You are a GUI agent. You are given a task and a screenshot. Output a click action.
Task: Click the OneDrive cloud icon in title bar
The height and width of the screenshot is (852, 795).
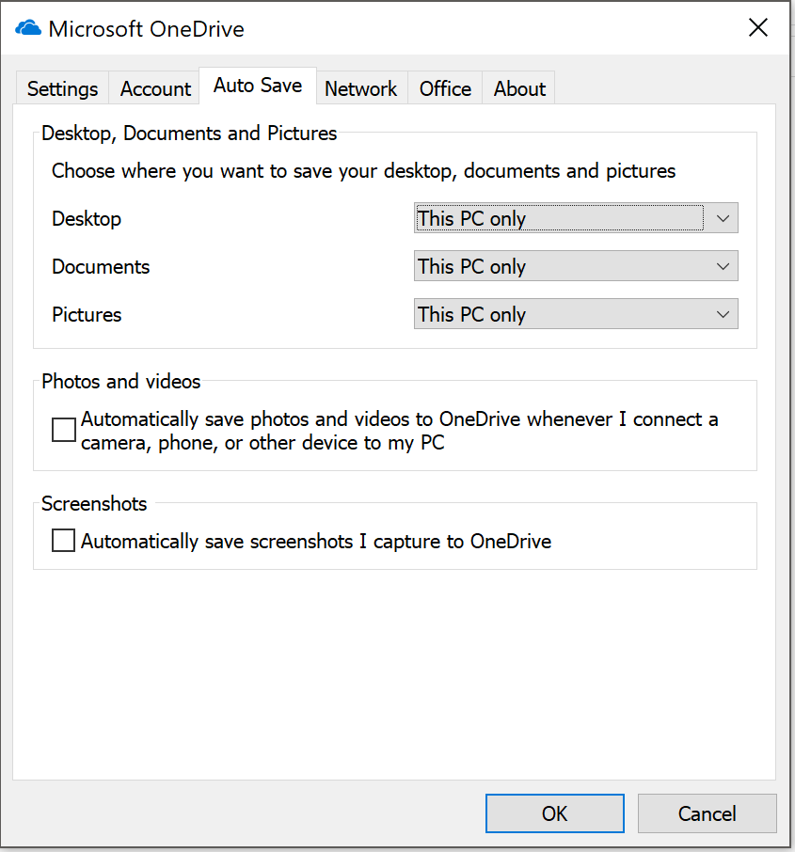[x=28, y=28]
